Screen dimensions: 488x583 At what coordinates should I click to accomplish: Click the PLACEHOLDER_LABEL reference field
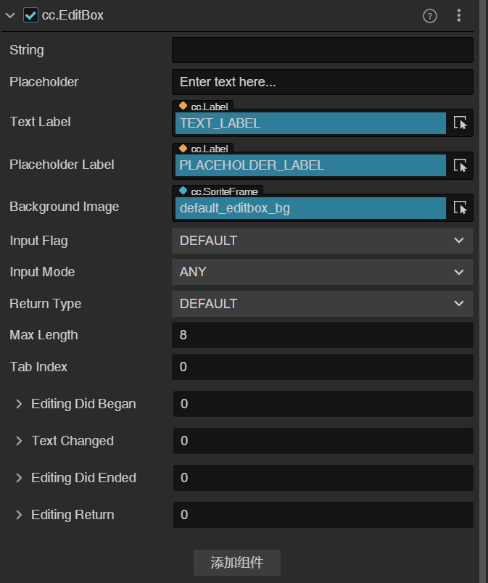[310, 165]
